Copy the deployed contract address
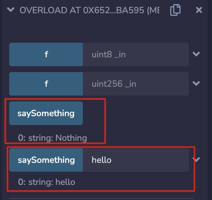Viewport: 212px width, 200px height. [175, 10]
